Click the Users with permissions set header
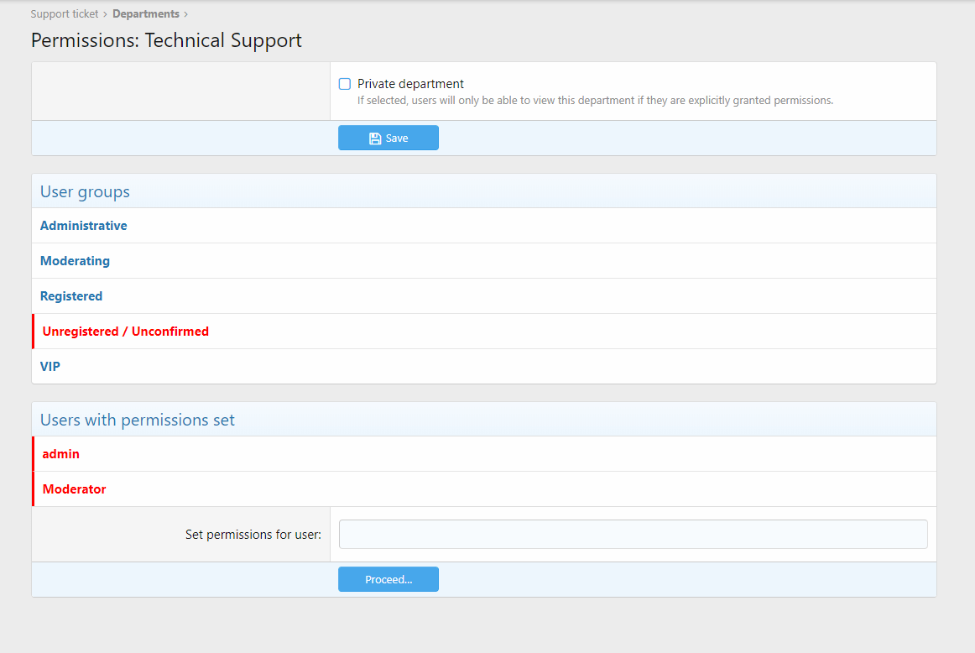The height and width of the screenshot is (653, 975). (x=138, y=420)
